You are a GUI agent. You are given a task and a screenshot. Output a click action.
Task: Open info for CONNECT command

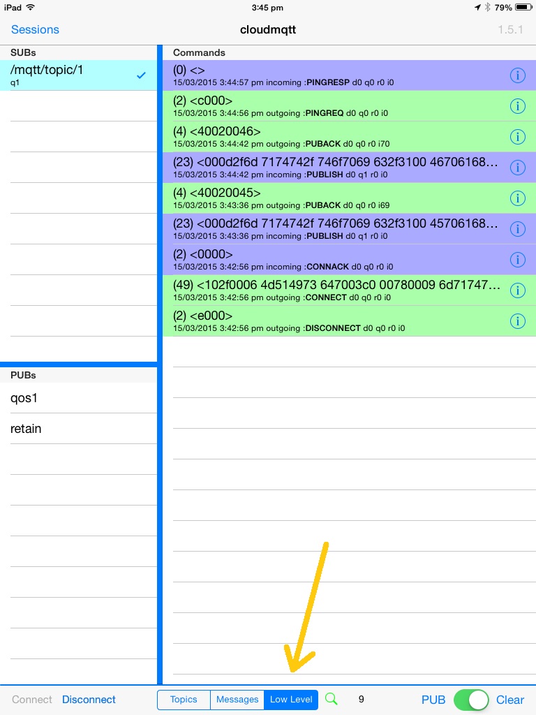coord(517,290)
